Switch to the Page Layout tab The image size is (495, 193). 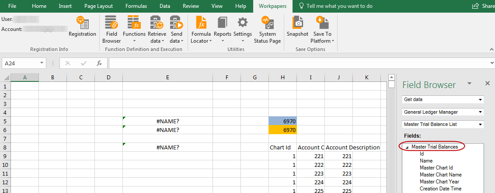(x=98, y=6)
